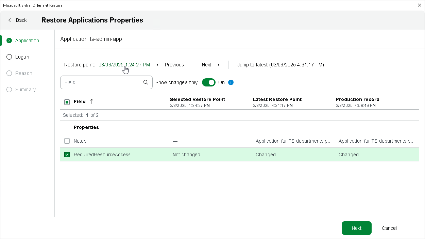Toggle Show changes only switch
The image size is (425, 239).
tap(209, 82)
